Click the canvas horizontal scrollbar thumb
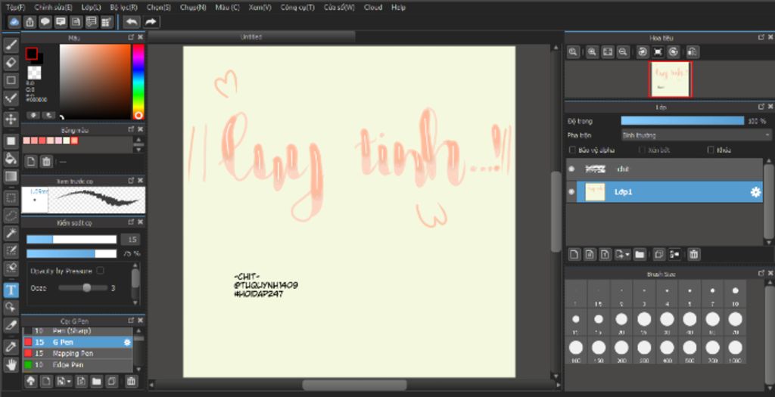This screenshot has height=397, width=775. tap(354, 385)
